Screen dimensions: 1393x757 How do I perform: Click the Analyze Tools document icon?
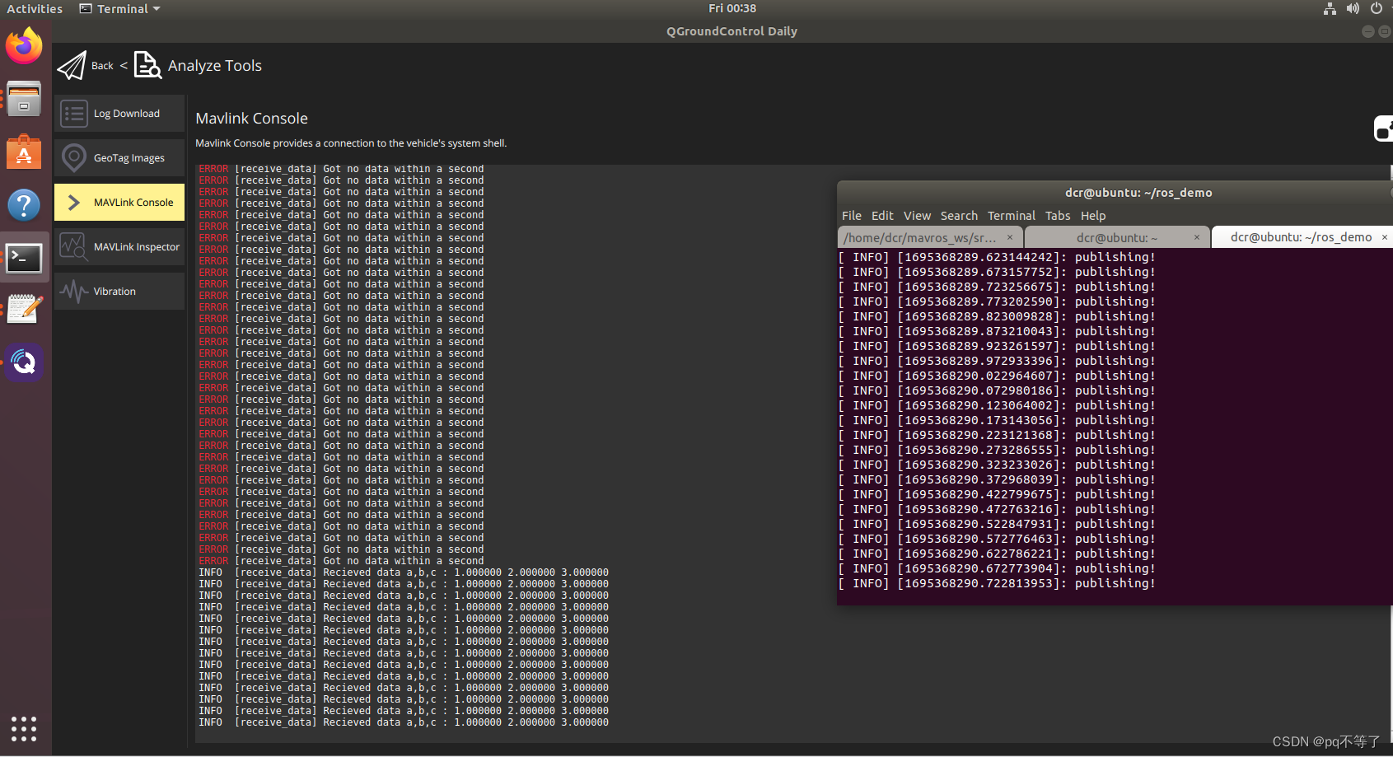(x=147, y=65)
